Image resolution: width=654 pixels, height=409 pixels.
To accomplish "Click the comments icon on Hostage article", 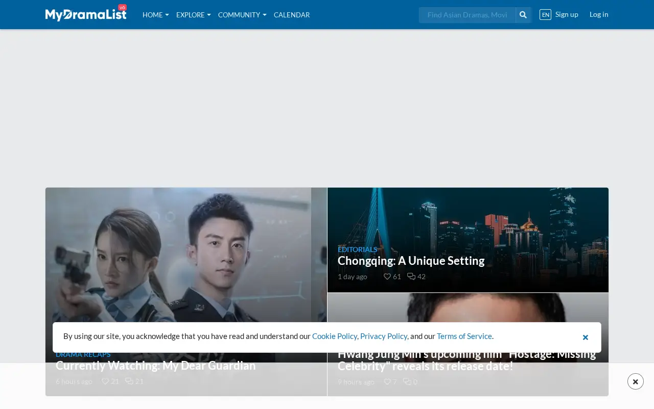I will [x=407, y=381].
